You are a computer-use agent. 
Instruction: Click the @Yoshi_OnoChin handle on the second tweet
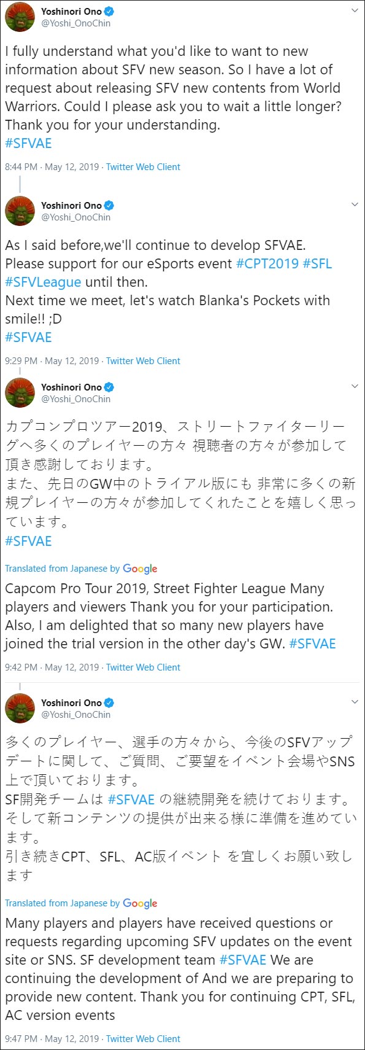point(76,217)
